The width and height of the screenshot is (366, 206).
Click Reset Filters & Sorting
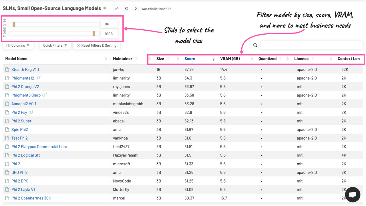[97, 45]
